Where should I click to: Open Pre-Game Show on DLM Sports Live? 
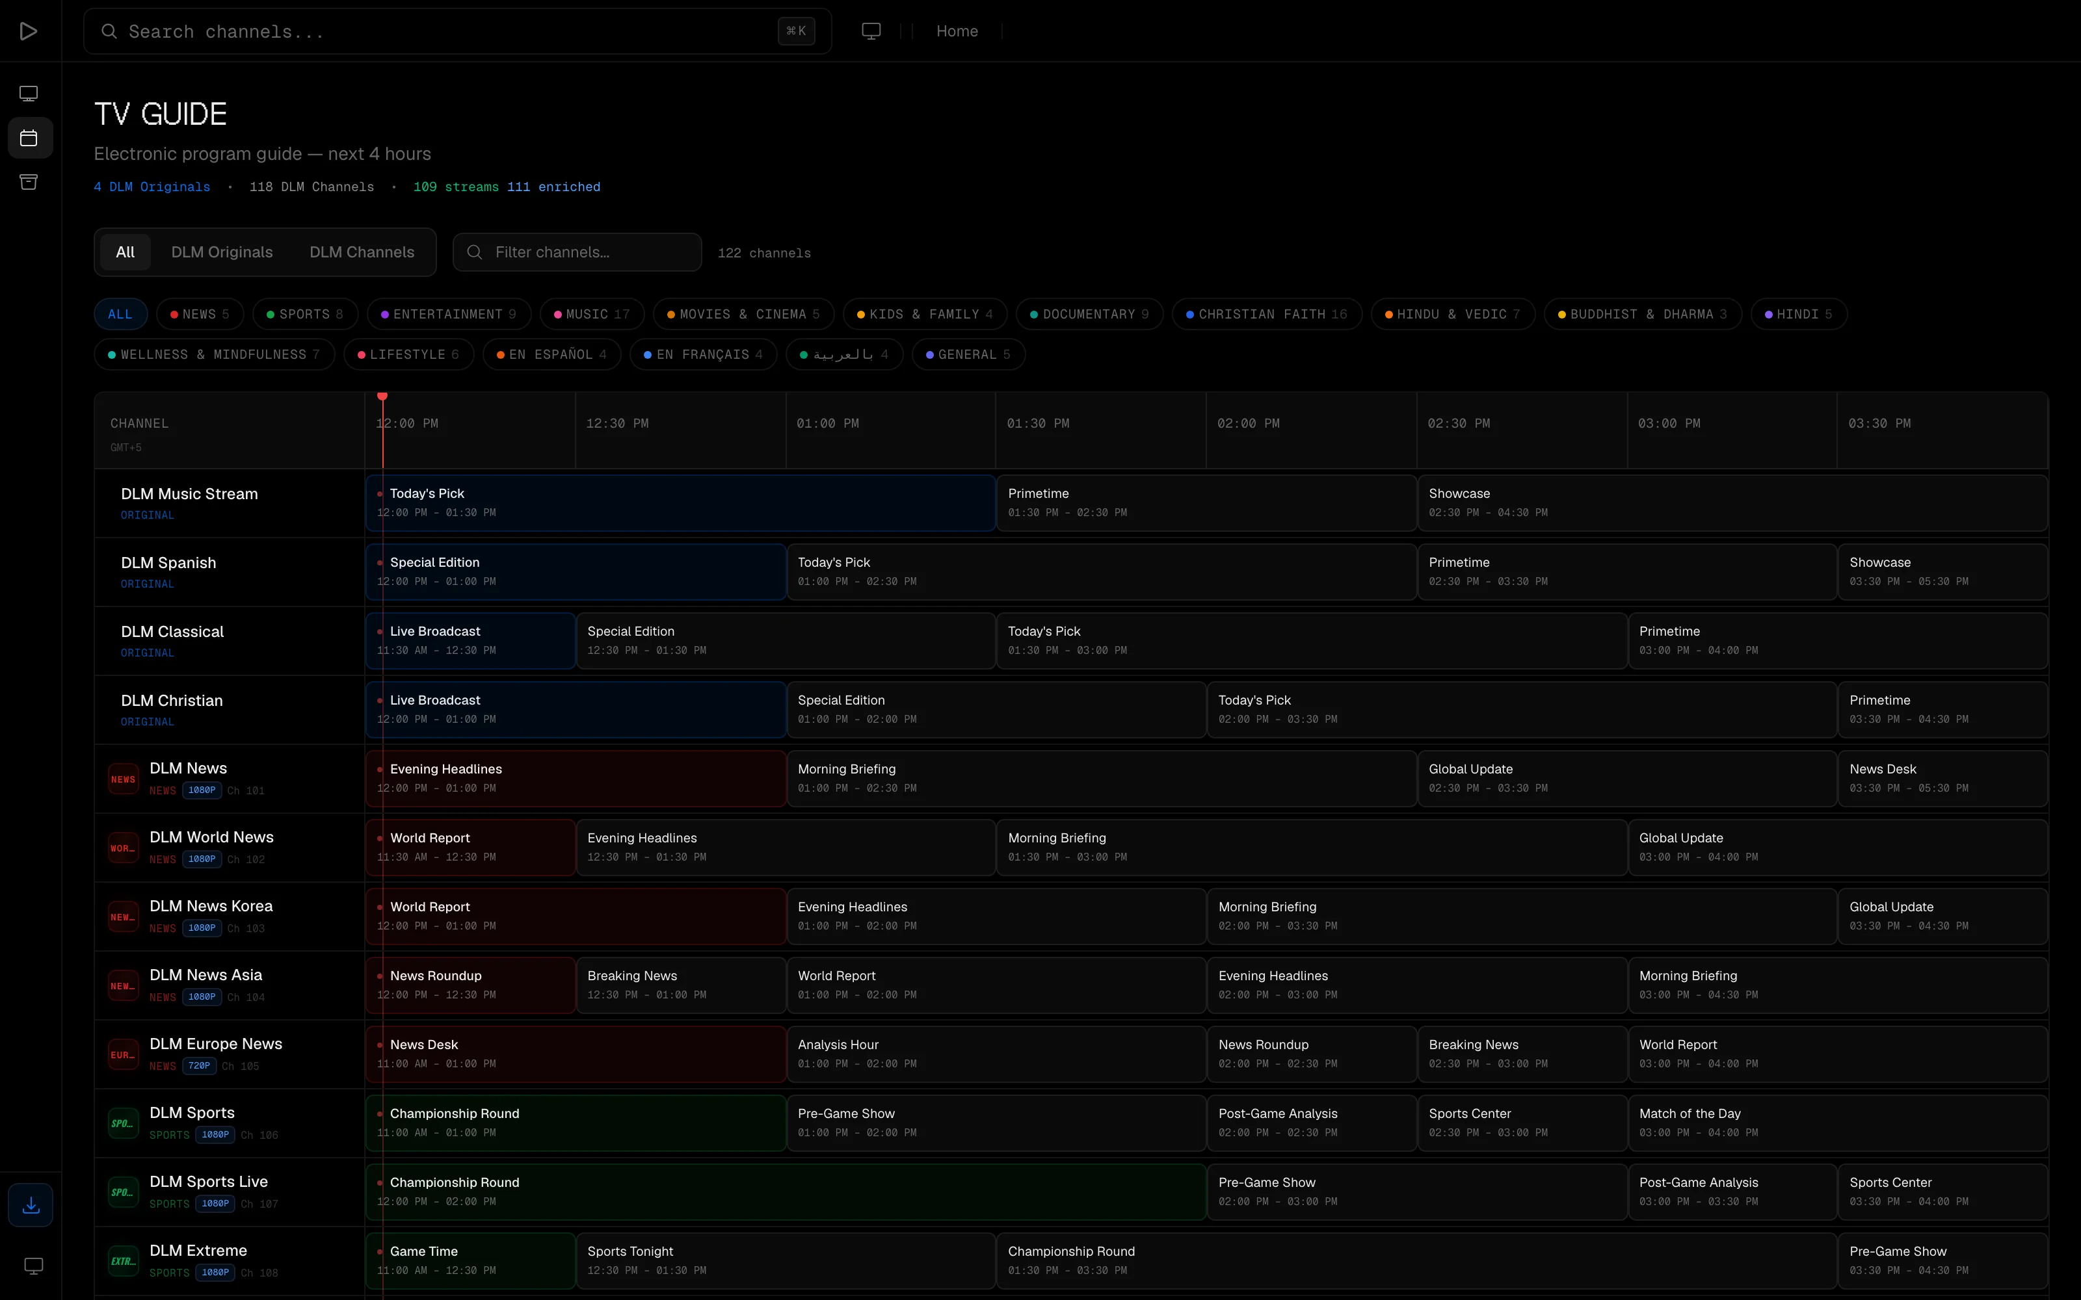(1416, 1191)
